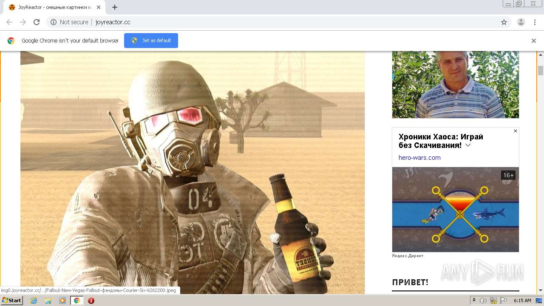Bookmark this page with the star

pyautogui.click(x=504, y=22)
